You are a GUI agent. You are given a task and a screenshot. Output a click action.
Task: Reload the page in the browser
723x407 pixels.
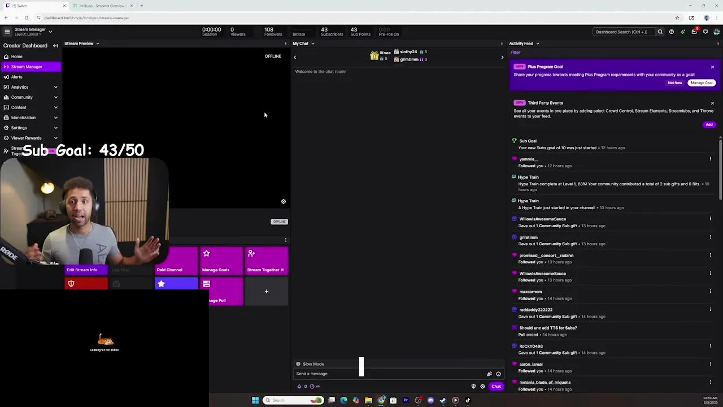[x=27, y=18]
